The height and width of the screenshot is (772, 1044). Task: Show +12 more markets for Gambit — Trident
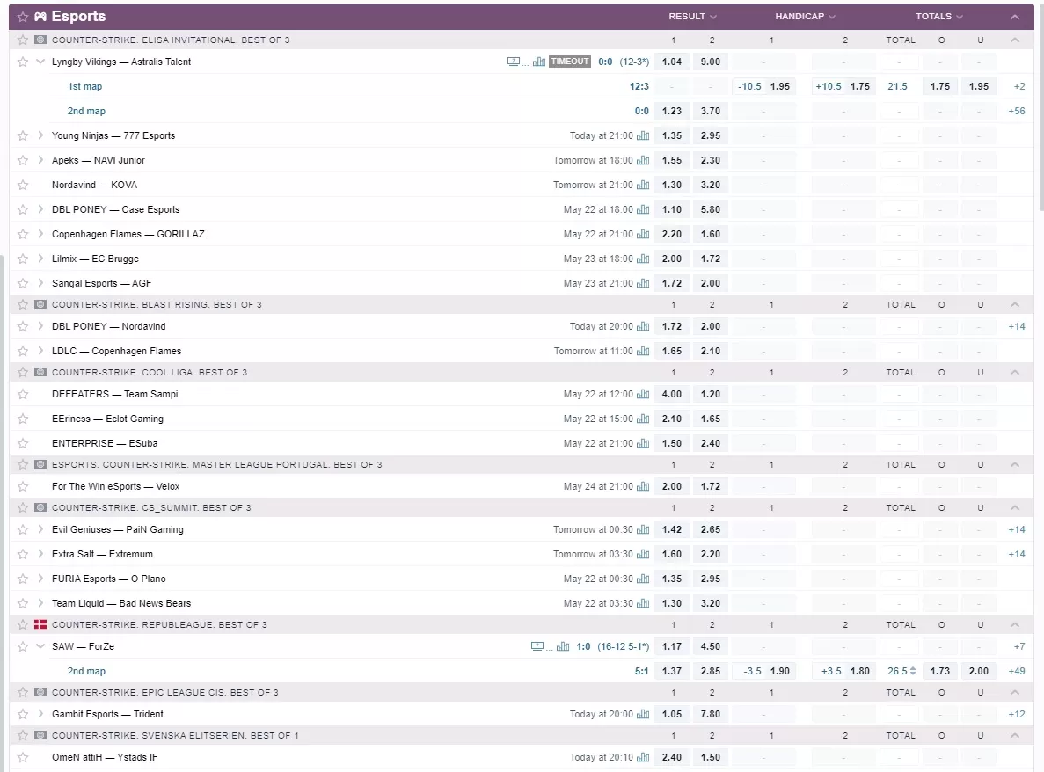click(x=1017, y=714)
